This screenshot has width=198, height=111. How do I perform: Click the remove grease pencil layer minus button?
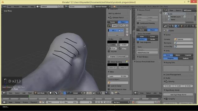pos(127,32)
